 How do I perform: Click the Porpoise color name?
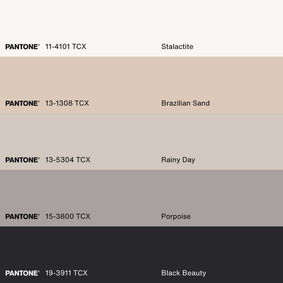pos(176,216)
